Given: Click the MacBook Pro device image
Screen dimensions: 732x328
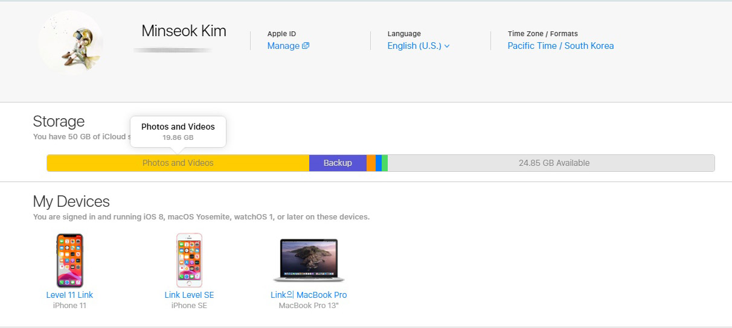Looking at the screenshot, I should [309, 260].
